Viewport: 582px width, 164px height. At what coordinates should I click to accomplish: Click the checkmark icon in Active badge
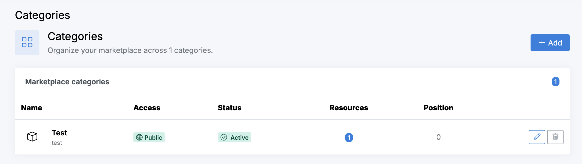pyautogui.click(x=224, y=137)
